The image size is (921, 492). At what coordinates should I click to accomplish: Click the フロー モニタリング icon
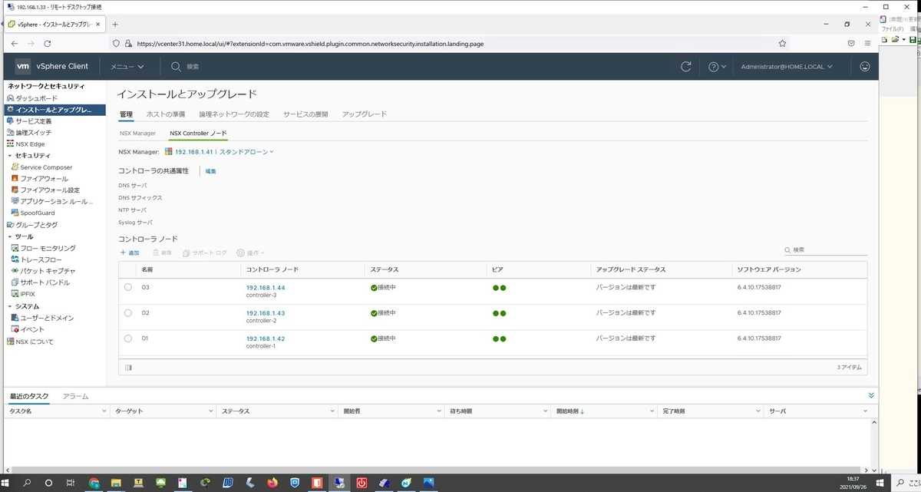tap(15, 248)
